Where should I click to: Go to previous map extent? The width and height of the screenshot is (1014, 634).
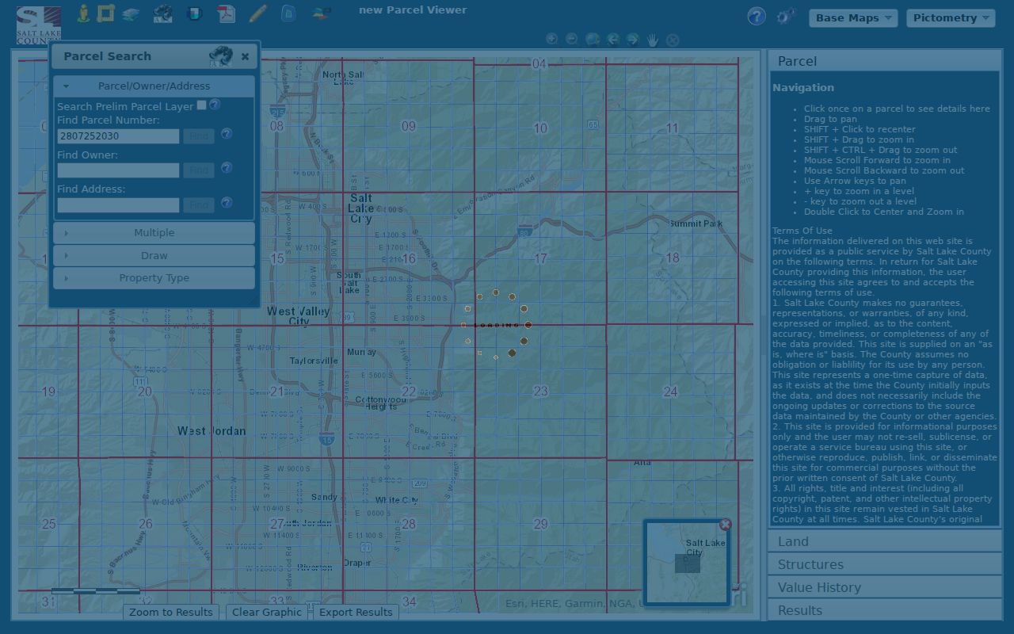[x=613, y=40]
